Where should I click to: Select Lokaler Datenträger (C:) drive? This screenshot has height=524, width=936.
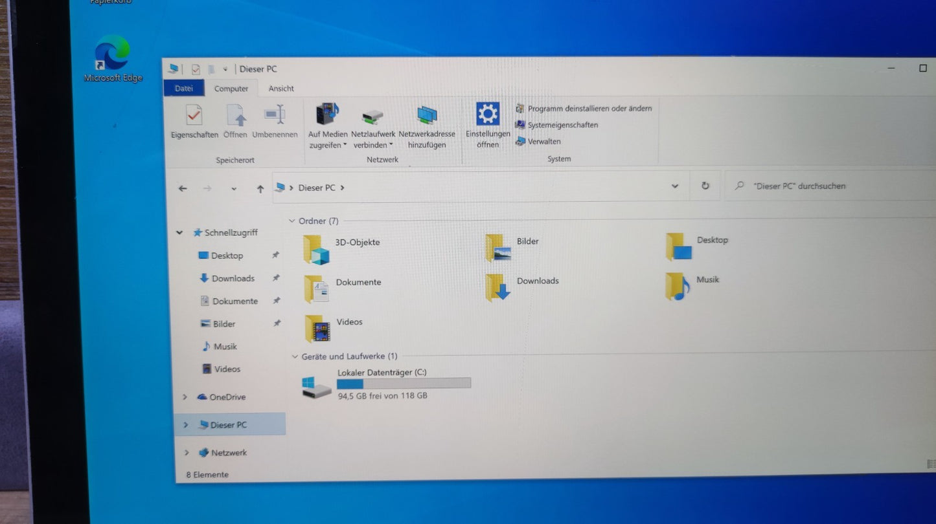(387, 384)
